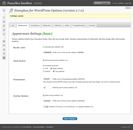
Task: Open the overlay opacity dropdown
Action: [46, 107]
